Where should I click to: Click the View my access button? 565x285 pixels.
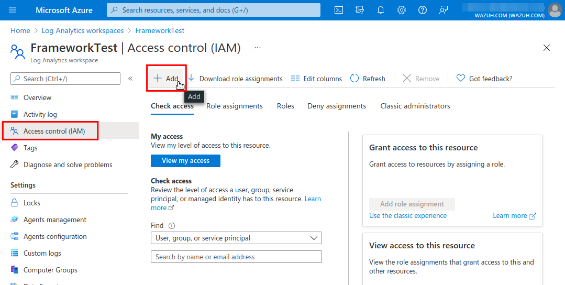pos(185,161)
